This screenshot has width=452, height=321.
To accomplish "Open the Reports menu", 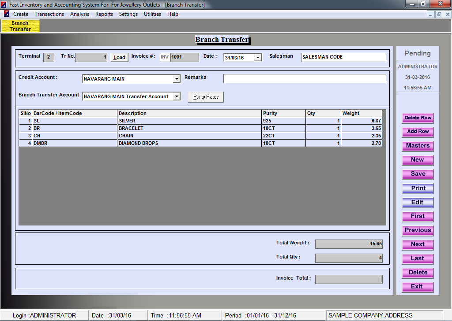I will point(104,14).
